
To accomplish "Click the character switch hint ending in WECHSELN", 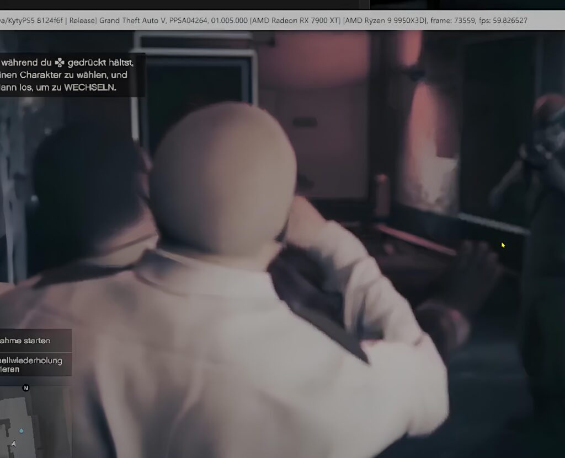I will [72, 75].
